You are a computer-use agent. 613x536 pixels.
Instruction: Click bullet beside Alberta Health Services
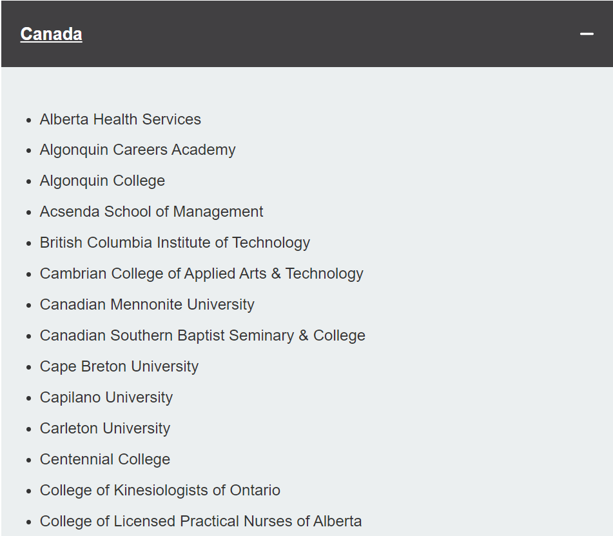(28, 120)
